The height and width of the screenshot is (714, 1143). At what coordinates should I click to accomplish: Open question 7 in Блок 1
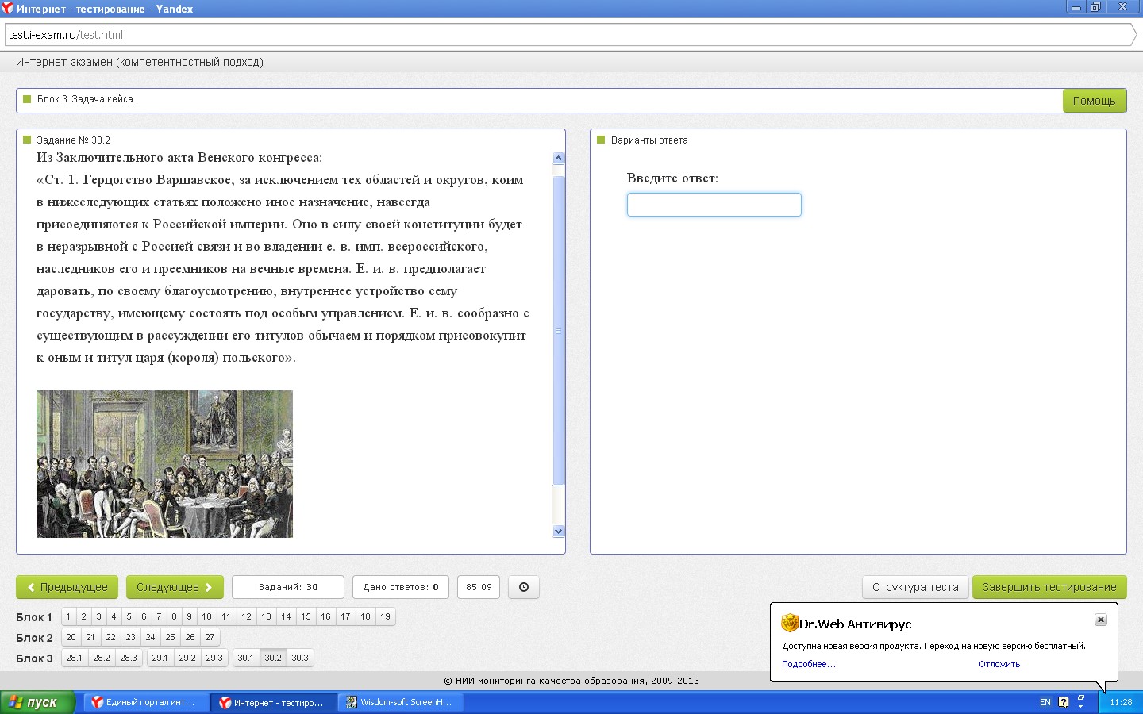(159, 616)
